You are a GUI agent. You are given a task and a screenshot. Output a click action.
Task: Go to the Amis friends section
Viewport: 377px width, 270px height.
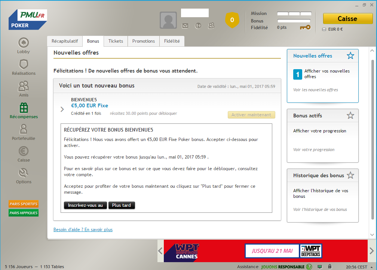(24, 87)
